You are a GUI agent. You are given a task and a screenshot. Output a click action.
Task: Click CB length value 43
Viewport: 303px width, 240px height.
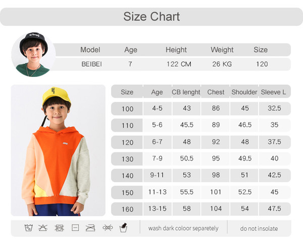tap(187, 108)
